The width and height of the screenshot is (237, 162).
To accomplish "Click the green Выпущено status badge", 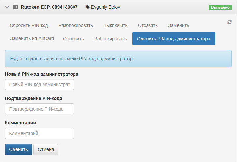I will pos(220,7).
